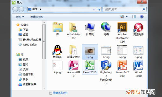Click the Back navigation arrow

pos(15,9)
